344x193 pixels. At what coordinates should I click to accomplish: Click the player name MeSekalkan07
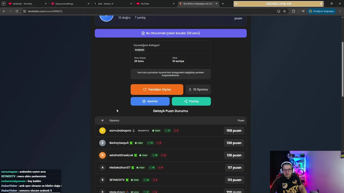coord(120,168)
